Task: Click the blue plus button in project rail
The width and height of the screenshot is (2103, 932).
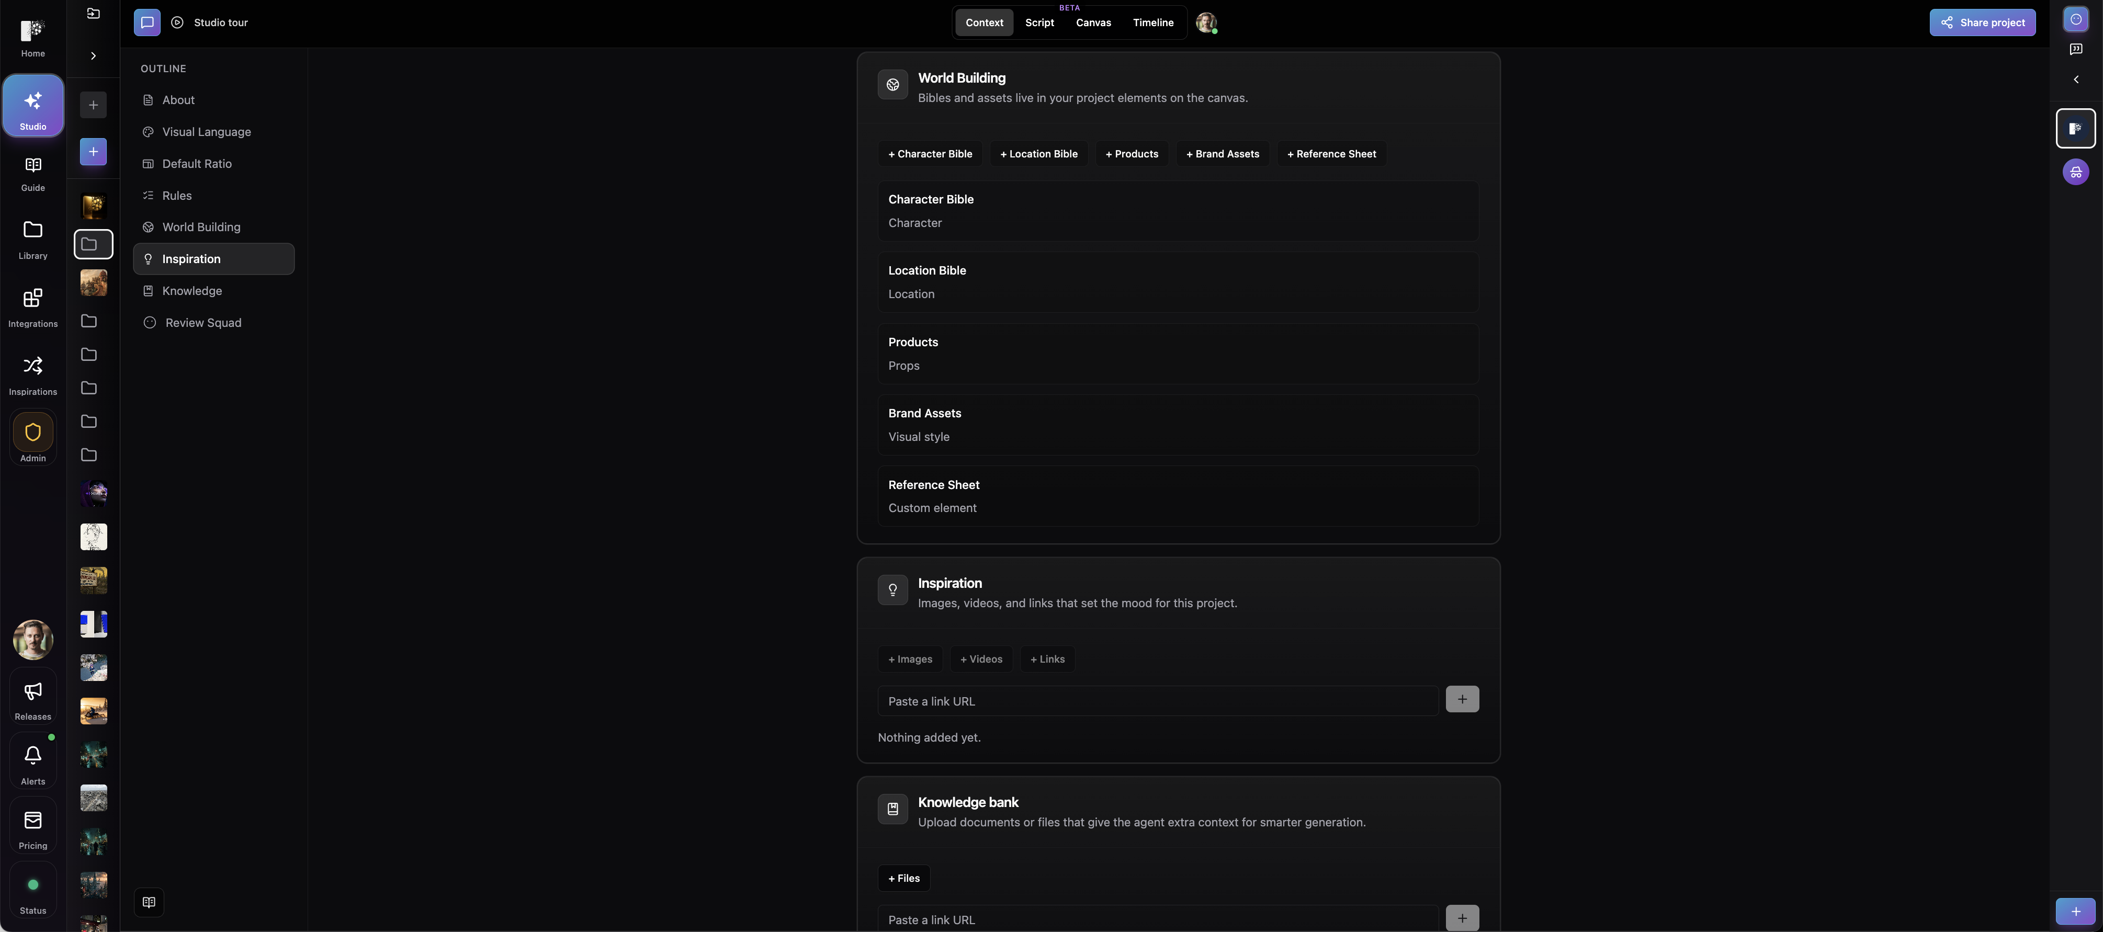Action: point(93,152)
